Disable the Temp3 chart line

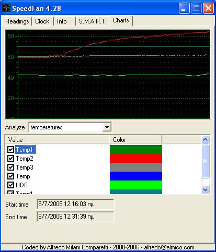(10, 167)
